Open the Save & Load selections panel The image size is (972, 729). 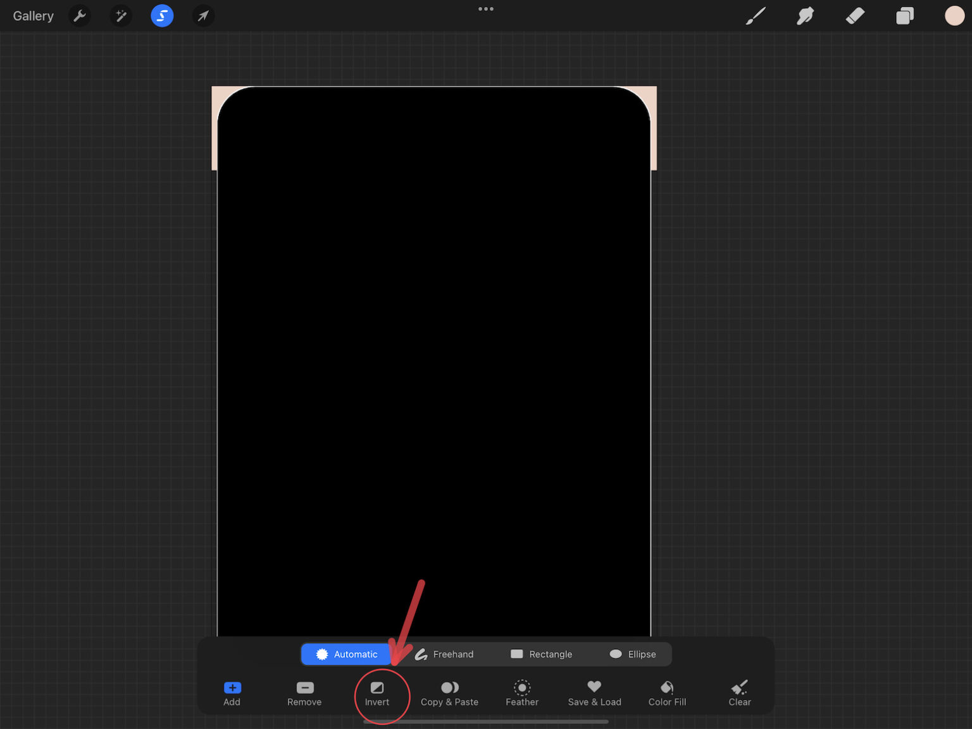point(594,693)
